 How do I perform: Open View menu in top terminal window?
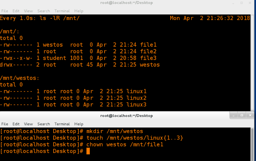pyautogui.click(x=28, y=11)
